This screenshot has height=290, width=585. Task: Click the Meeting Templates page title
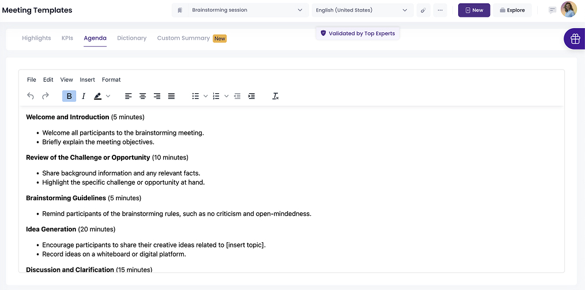[x=37, y=10]
